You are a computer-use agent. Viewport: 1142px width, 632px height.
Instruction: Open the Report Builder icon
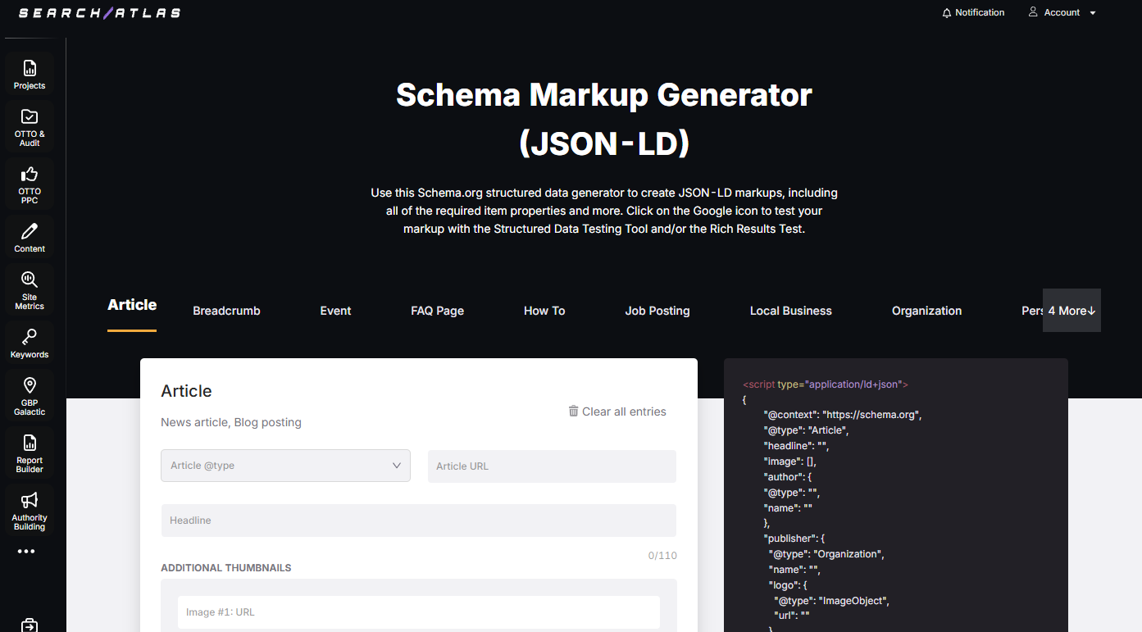pos(30,443)
